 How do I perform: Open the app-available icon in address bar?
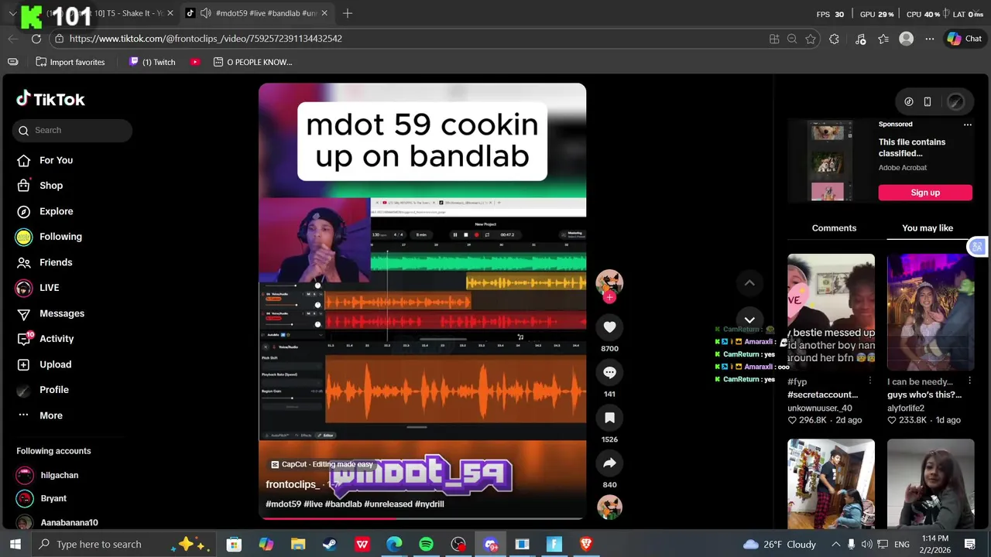tap(774, 39)
